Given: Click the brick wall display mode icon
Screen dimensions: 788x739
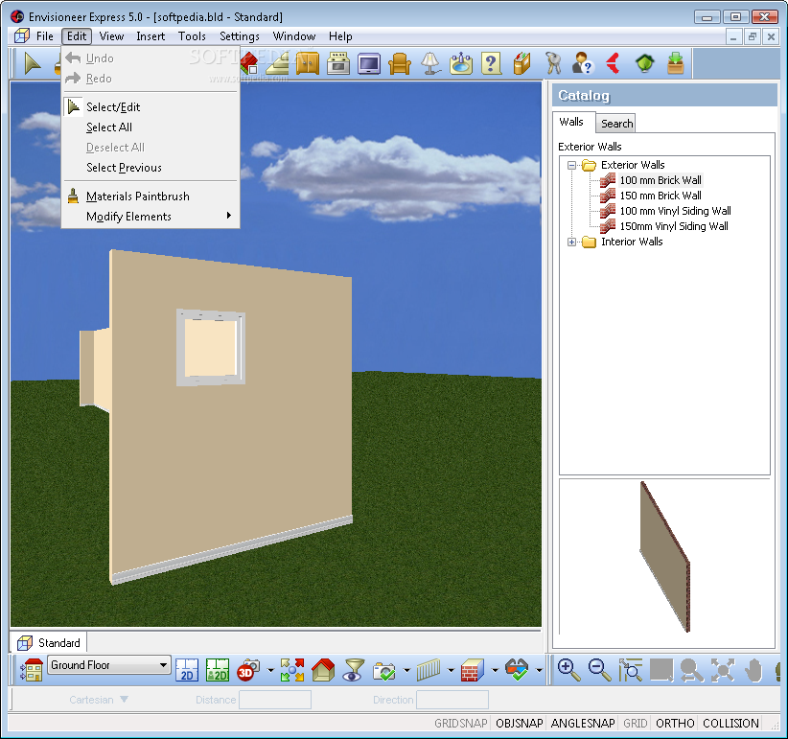Looking at the screenshot, I should tap(472, 670).
